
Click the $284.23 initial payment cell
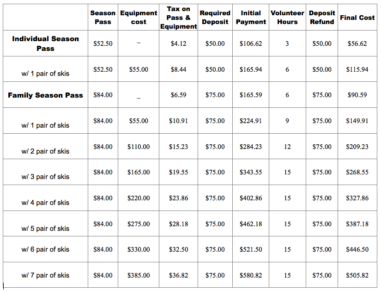tap(251, 147)
